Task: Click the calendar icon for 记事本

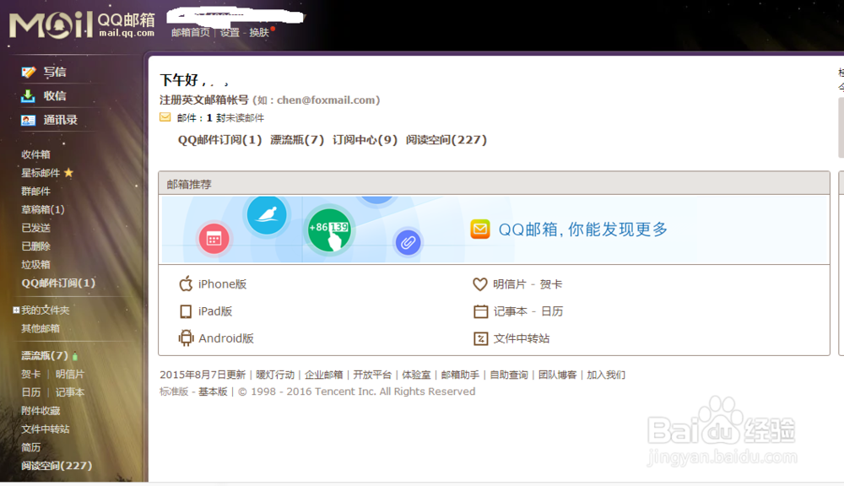Action: click(x=481, y=311)
